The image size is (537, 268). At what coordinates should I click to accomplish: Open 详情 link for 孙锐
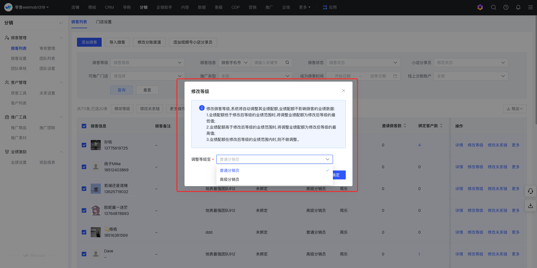(459, 145)
